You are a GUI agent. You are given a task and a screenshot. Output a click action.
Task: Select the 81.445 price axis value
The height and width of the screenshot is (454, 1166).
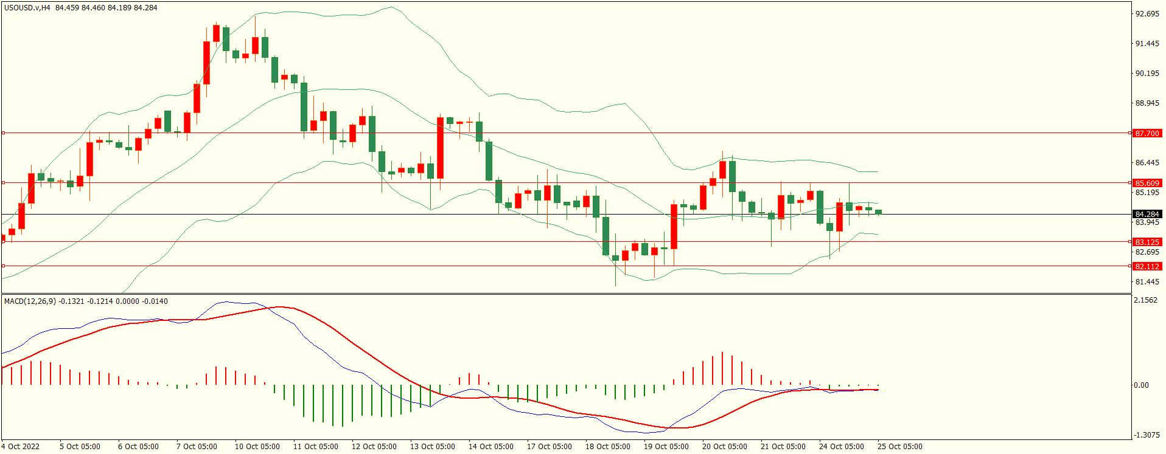(1147, 282)
